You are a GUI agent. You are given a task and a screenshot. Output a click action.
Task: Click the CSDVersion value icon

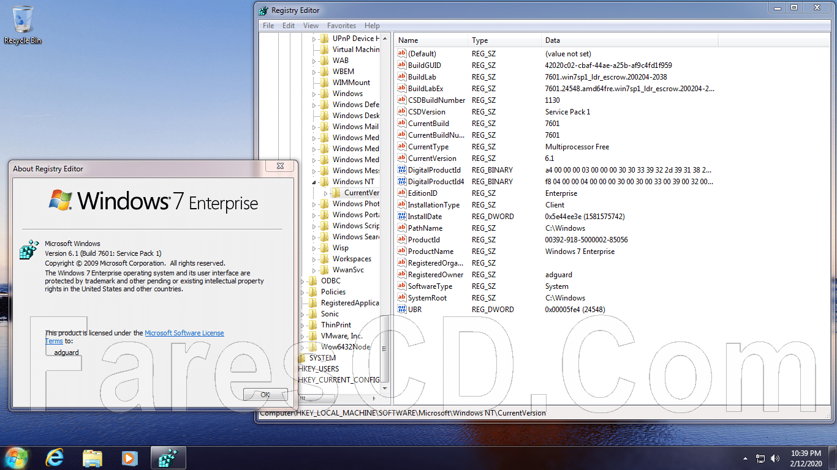pyautogui.click(x=402, y=112)
